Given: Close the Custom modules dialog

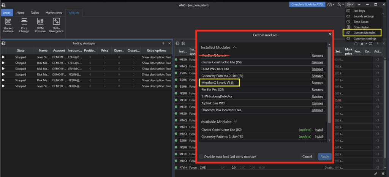Looking at the screenshot, I should 330,35.
